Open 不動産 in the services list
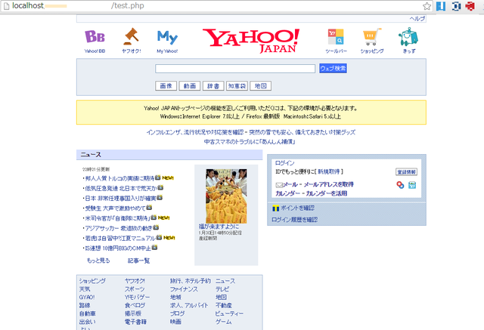The height and width of the screenshot is (330, 484). point(224,305)
